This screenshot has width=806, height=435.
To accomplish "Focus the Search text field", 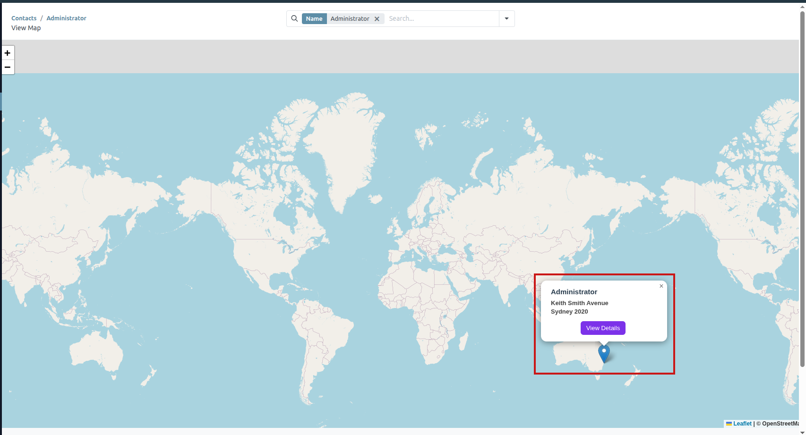I will (x=442, y=18).
